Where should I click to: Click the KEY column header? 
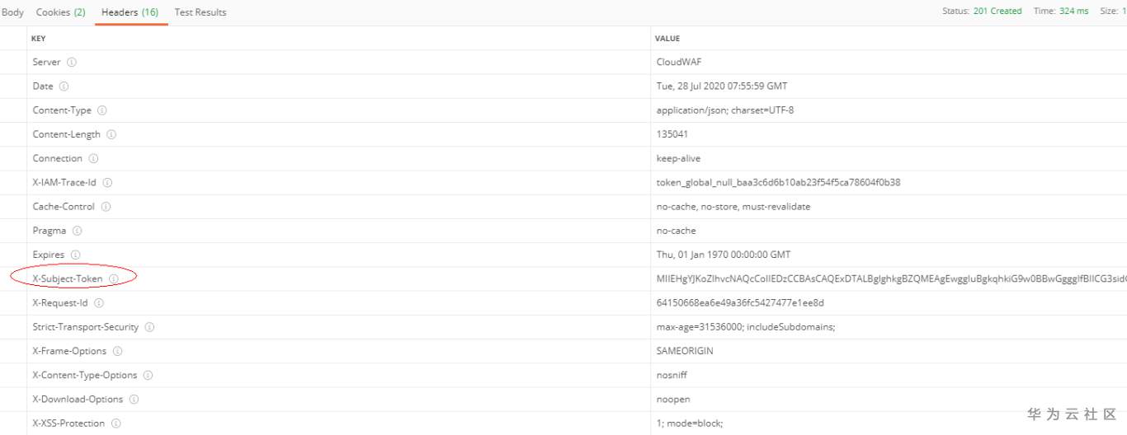point(39,39)
